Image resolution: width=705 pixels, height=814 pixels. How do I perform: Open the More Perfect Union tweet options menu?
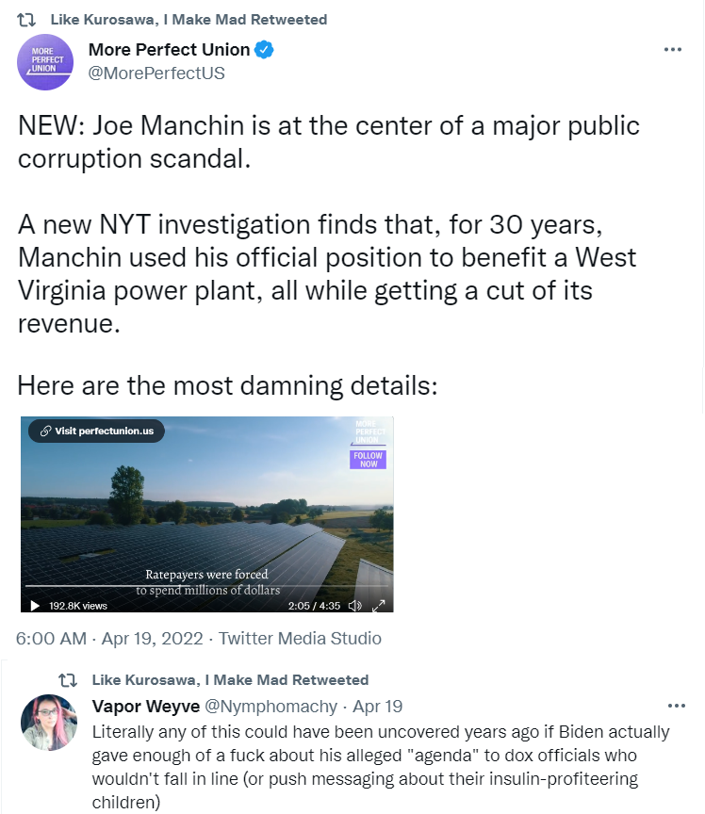tap(672, 49)
